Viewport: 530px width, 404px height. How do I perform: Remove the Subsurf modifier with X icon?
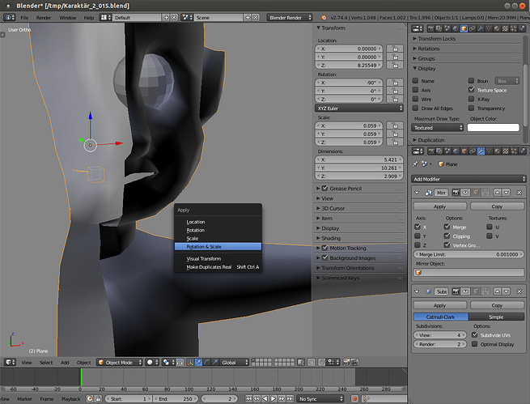pyautogui.click(x=519, y=291)
